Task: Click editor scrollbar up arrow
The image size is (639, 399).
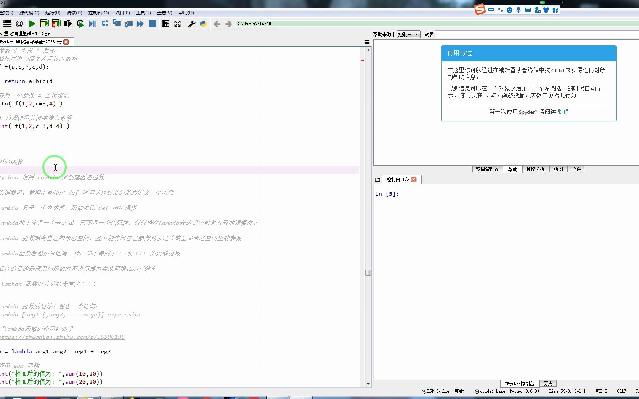Action: pos(368,50)
